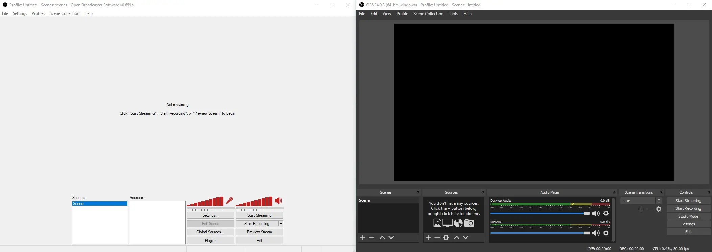Click Start Recording in OBS classic
Image resolution: width=712 pixels, height=252 pixels.
tap(257, 224)
